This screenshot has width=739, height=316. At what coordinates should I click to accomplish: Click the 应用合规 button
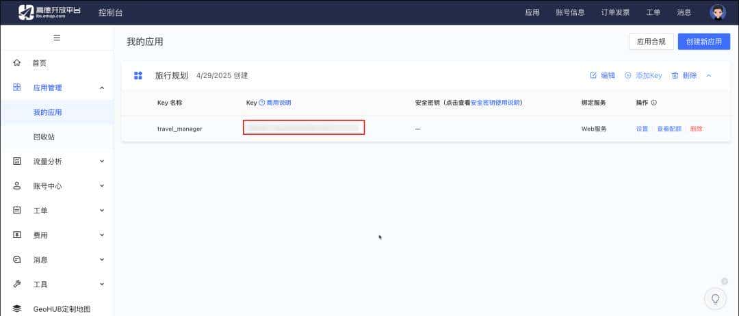coord(651,42)
